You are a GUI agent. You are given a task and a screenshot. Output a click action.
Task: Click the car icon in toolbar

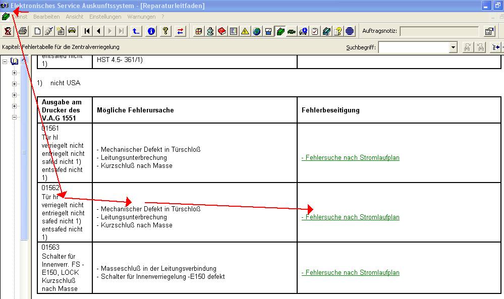pos(72,31)
